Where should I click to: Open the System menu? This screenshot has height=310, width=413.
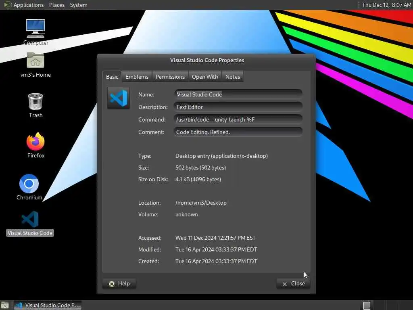pyautogui.click(x=79, y=5)
